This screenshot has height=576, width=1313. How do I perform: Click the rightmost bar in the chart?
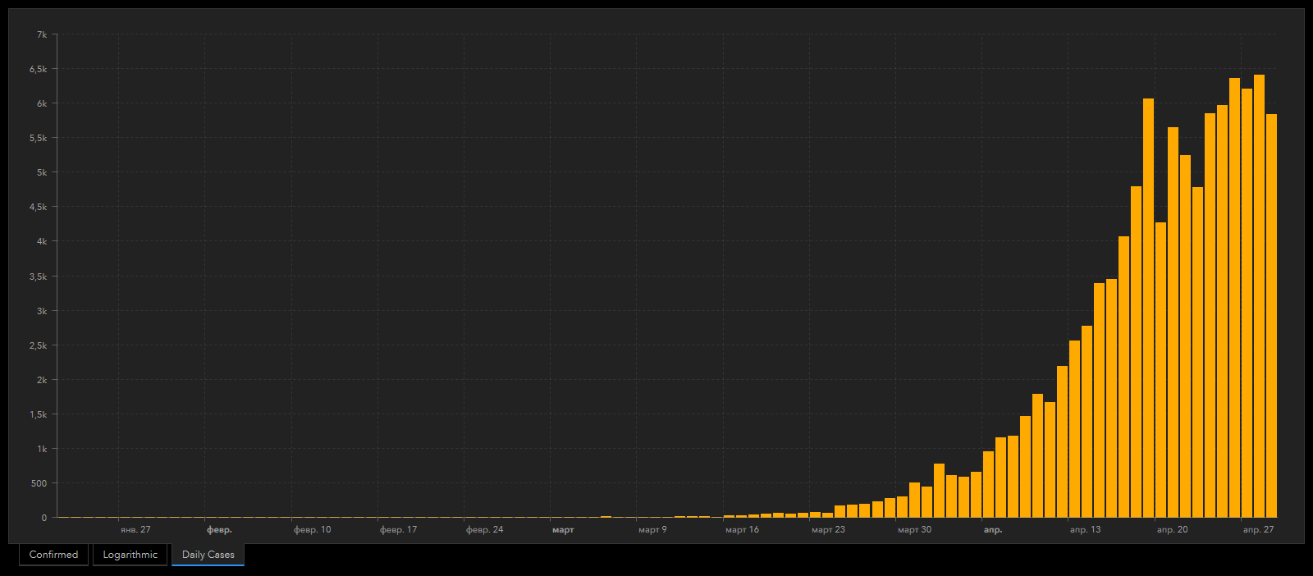pos(1271,316)
